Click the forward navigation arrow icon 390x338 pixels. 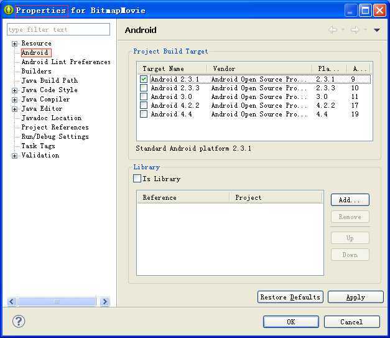pos(355,30)
